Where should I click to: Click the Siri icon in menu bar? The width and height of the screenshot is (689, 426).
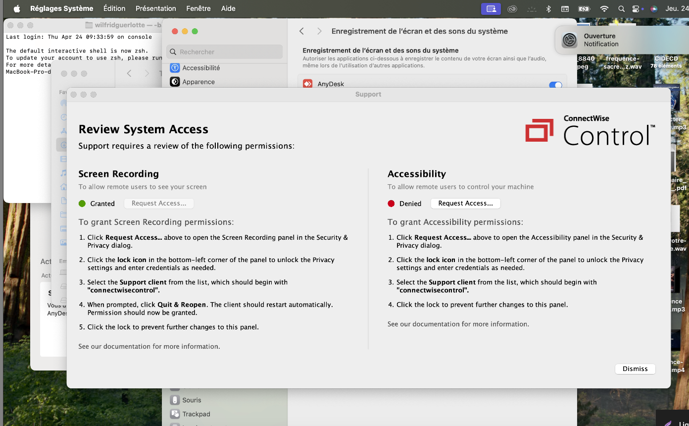[654, 8]
